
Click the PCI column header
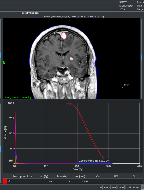[116, 176]
